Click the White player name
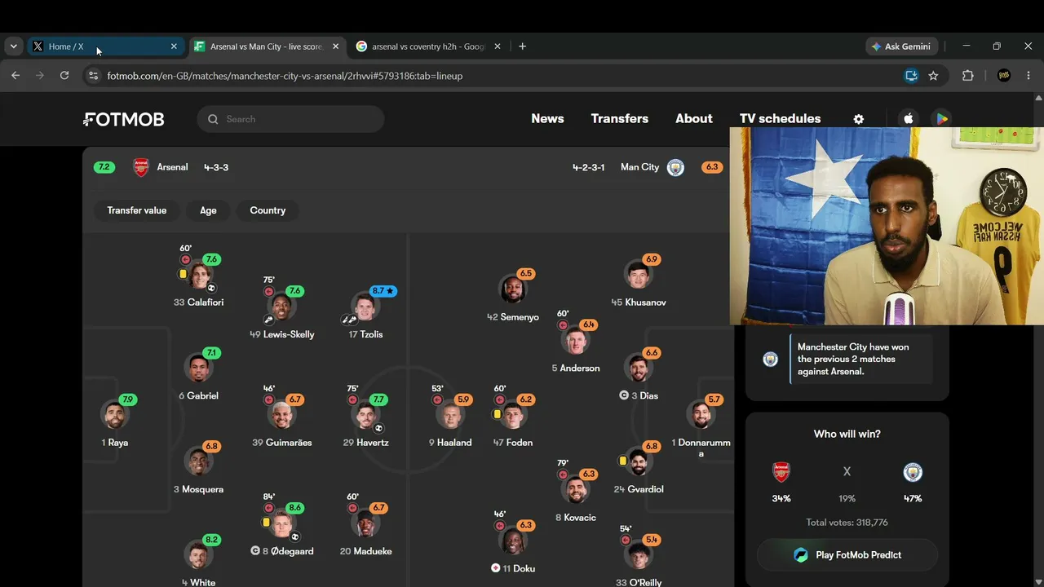The height and width of the screenshot is (587, 1044). click(x=203, y=583)
